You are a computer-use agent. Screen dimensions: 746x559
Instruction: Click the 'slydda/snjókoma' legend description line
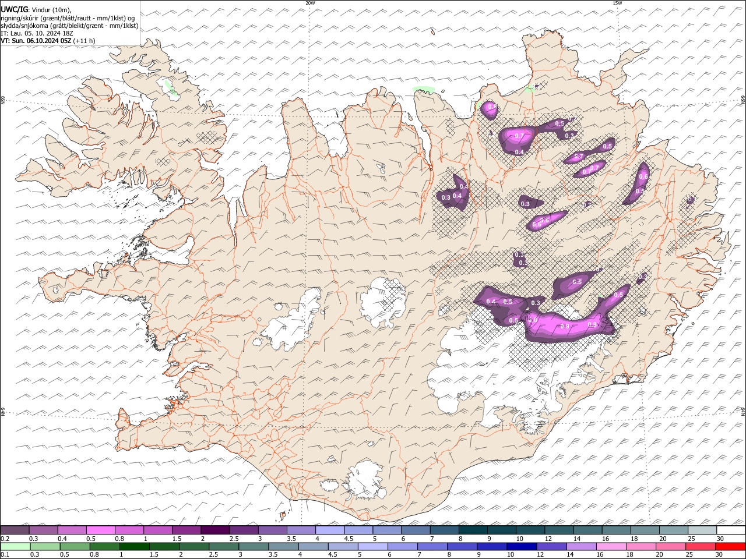point(69,26)
